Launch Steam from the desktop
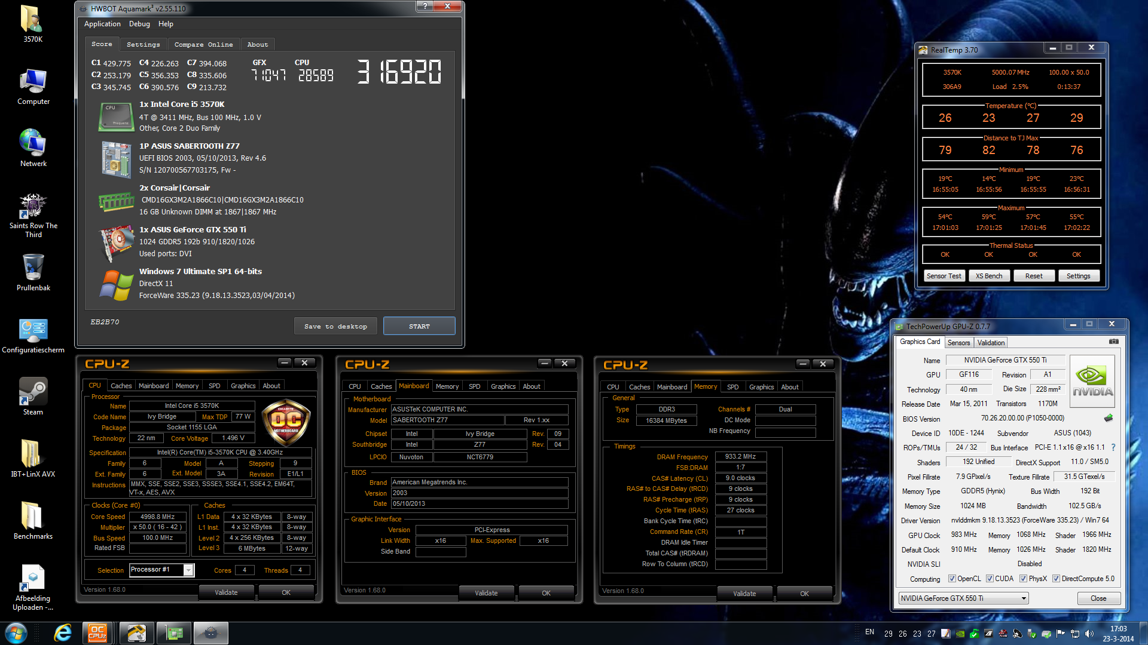 pyautogui.click(x=33, y=396)
